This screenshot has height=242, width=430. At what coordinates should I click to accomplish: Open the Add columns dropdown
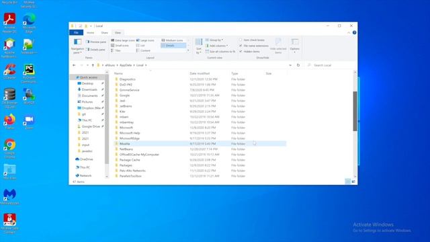(x=216, y=46)
